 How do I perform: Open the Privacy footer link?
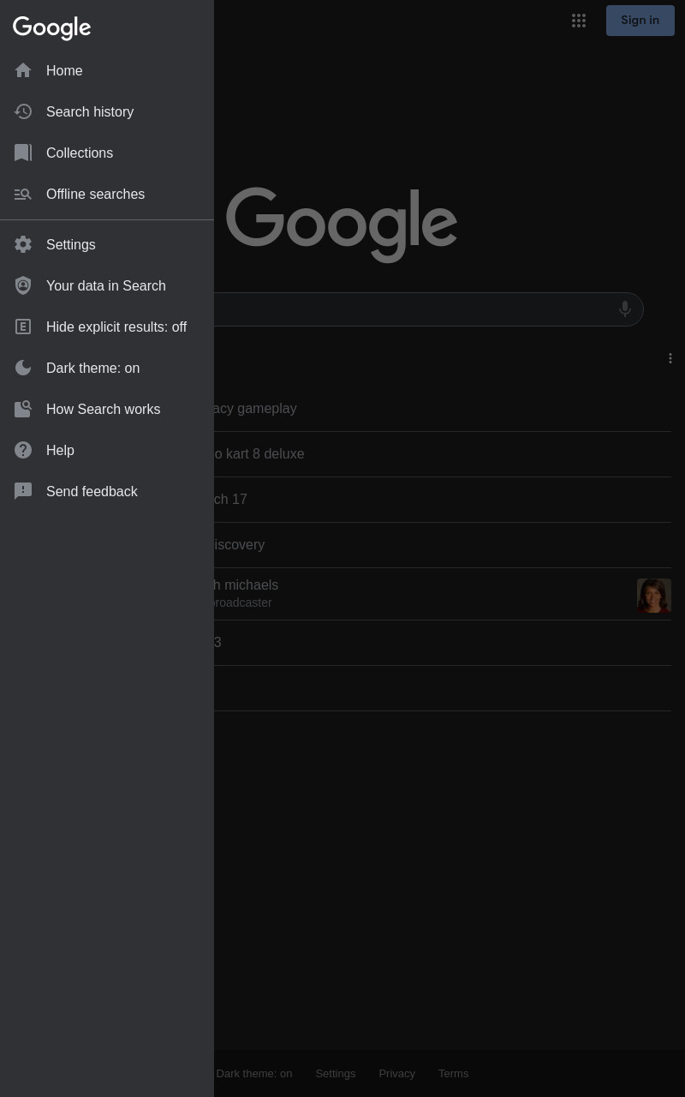click(x=396, y=1073)
